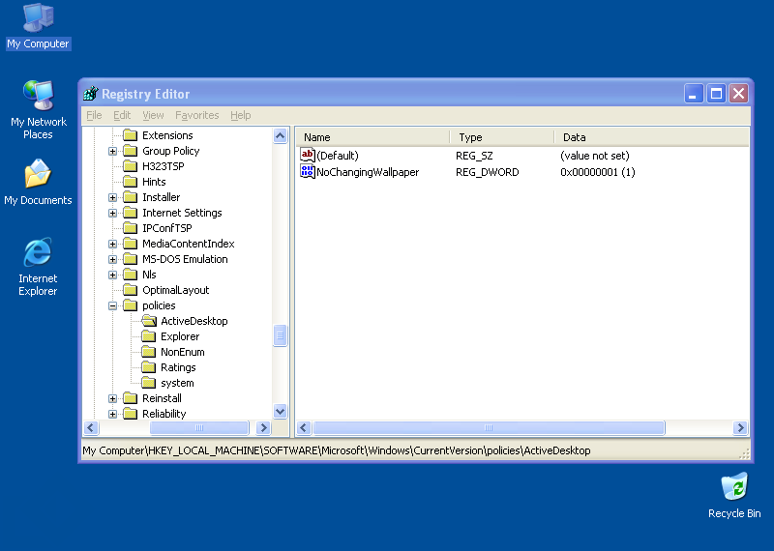Click the Nls key folder icon

click(x=131, y=275)
